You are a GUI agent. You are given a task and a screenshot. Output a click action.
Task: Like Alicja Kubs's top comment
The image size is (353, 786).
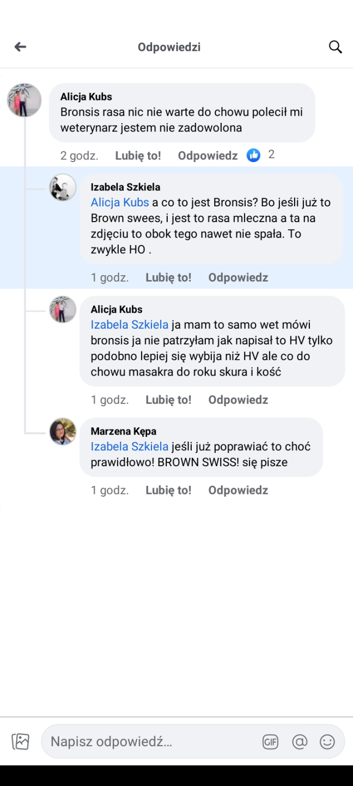pos(138,156)
